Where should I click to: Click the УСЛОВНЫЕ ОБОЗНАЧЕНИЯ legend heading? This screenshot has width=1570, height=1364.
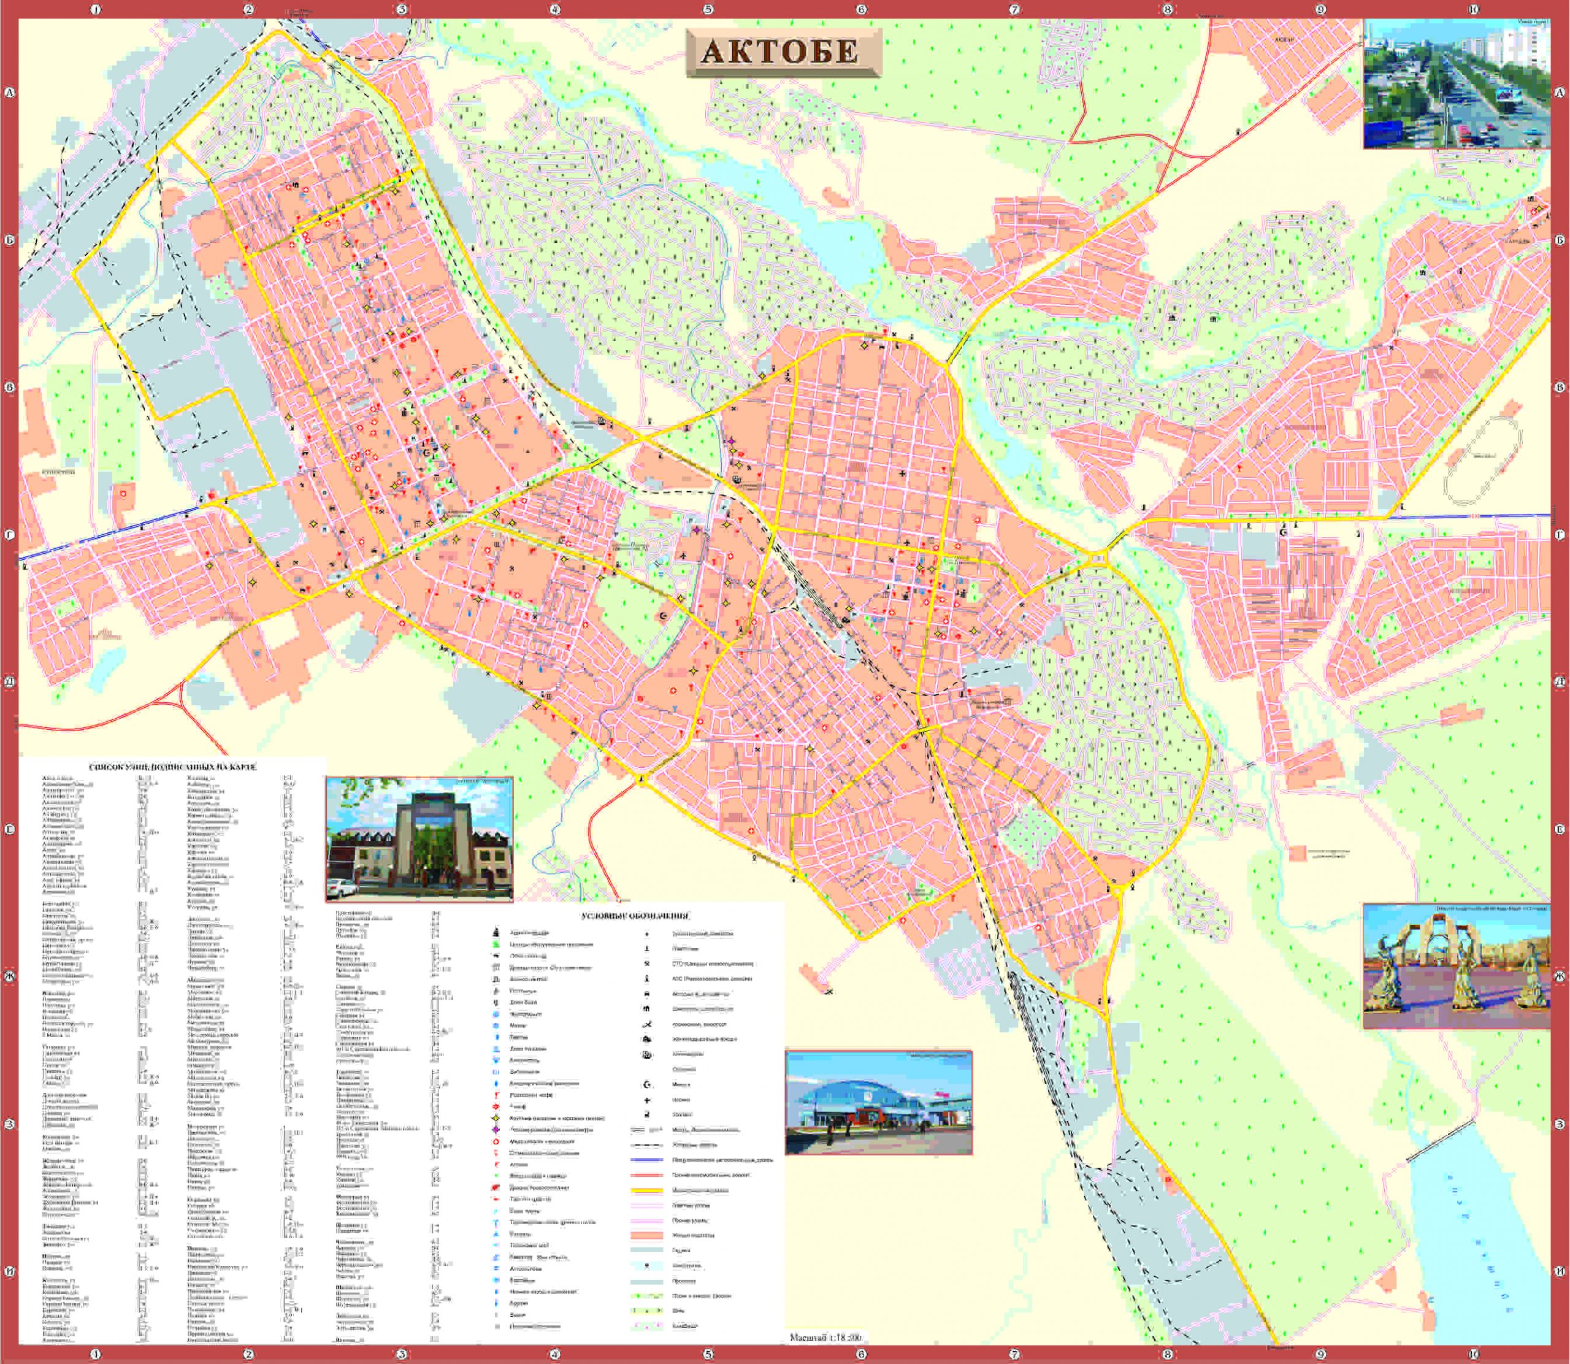(635, 916)
